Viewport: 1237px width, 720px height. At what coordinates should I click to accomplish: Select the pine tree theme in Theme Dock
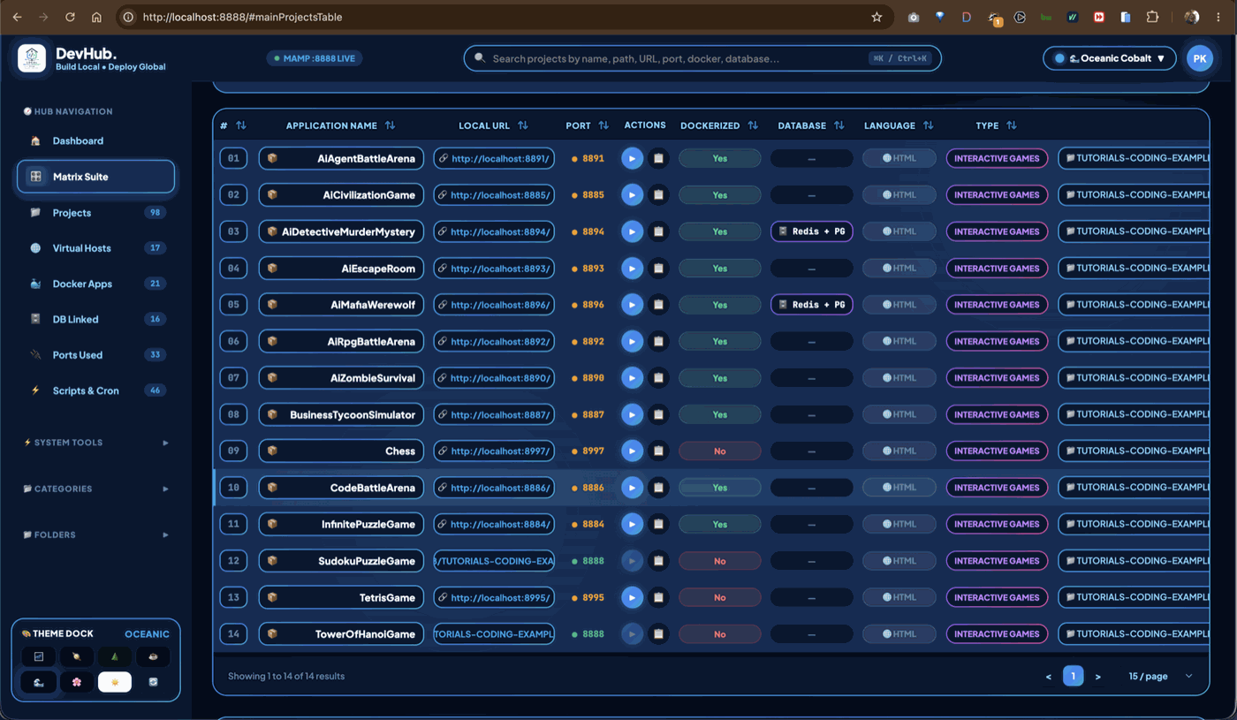tap(115, 656)
